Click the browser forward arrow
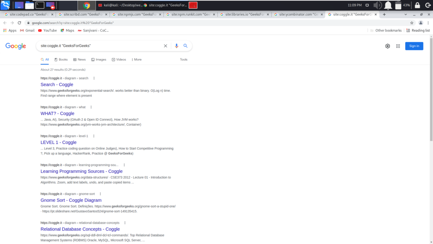 click(12, 23)
